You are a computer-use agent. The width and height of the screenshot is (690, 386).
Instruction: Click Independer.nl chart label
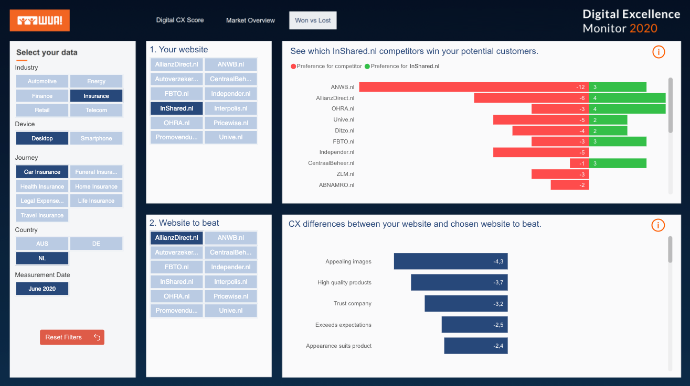click(x=337, y=152)
